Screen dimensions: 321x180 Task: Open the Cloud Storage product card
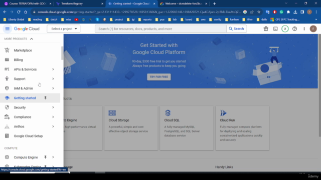(x=131, y=128)
